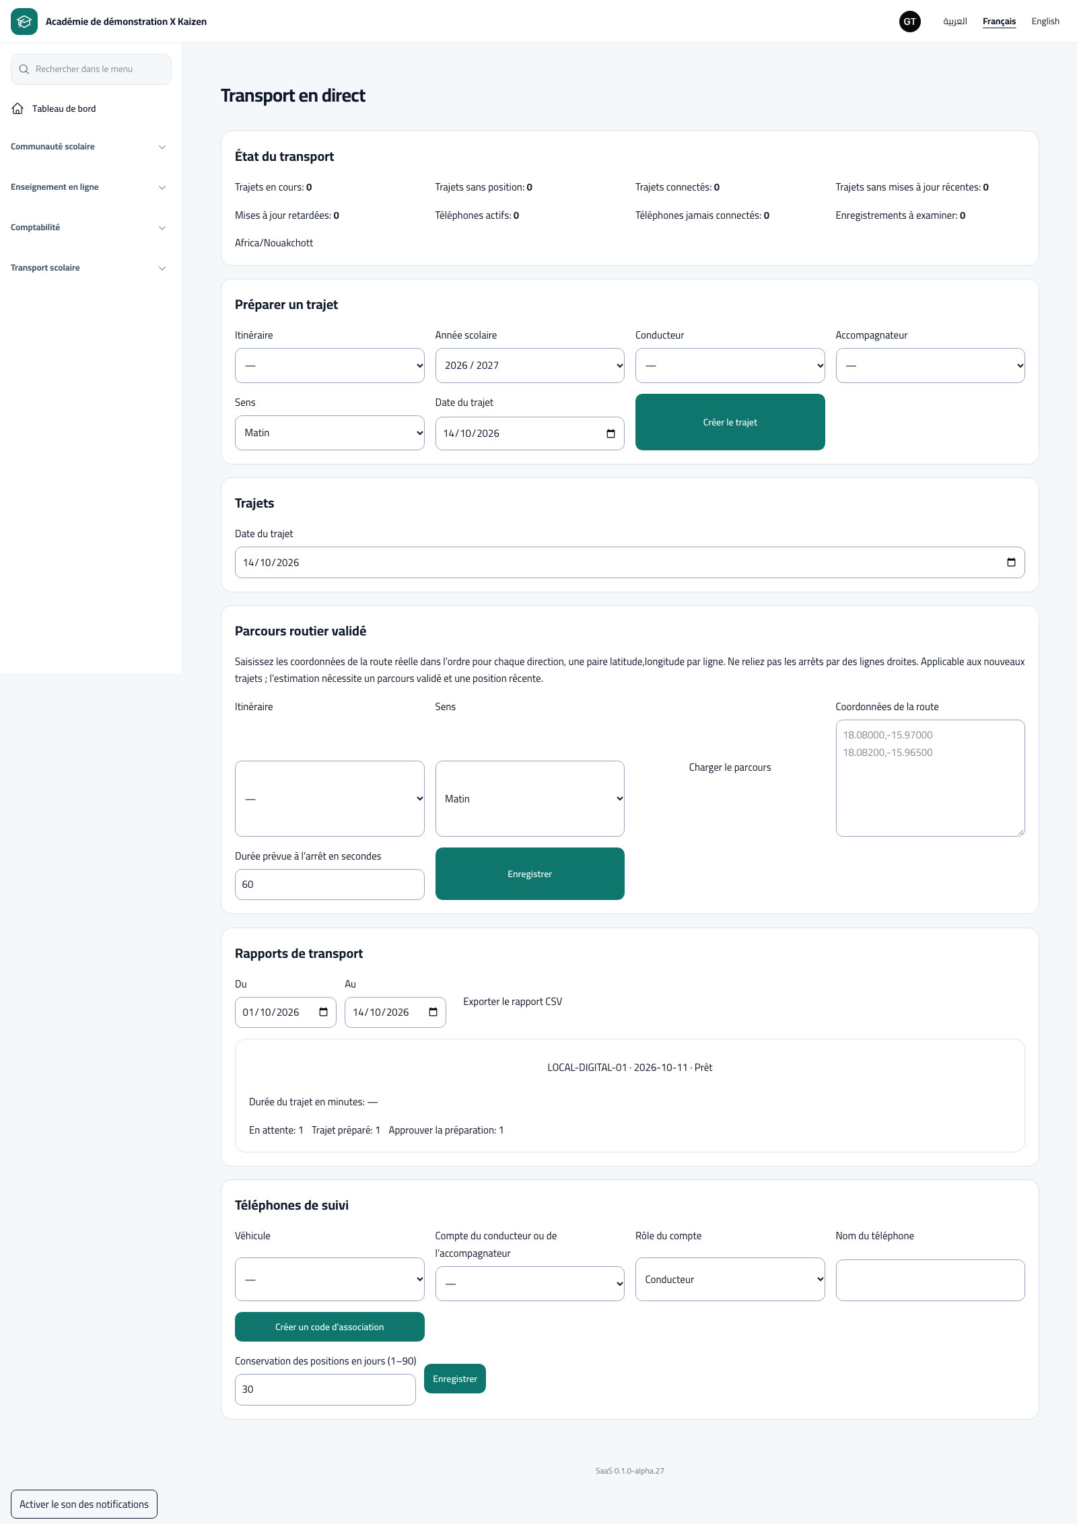Open Sens dropdown in Préparer un trajet
This screenshot has height=1524, width=1077.
click(330, 433)
